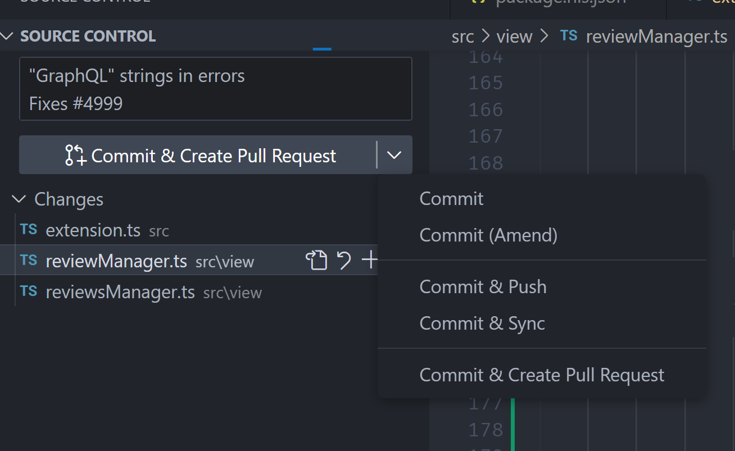The height and width of the screenshot is (451, 735).
Task: Click "view" in the breadcrumb path
Action: click(x=514, y=35)
